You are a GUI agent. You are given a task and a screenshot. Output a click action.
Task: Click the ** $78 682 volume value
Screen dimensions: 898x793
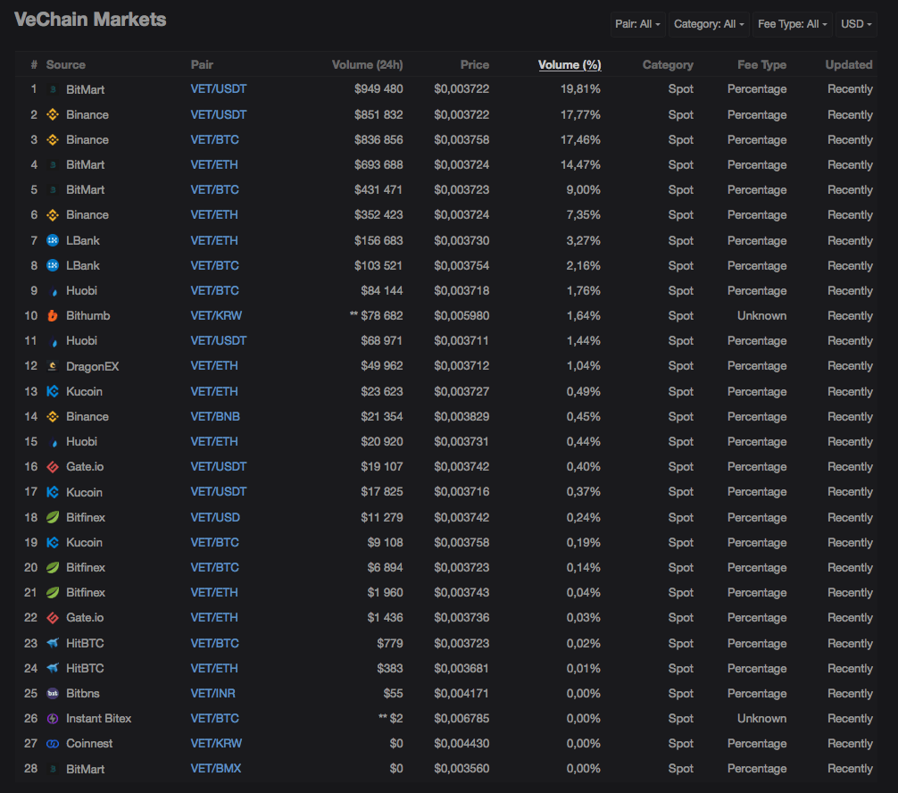click(x=377, y=316)
